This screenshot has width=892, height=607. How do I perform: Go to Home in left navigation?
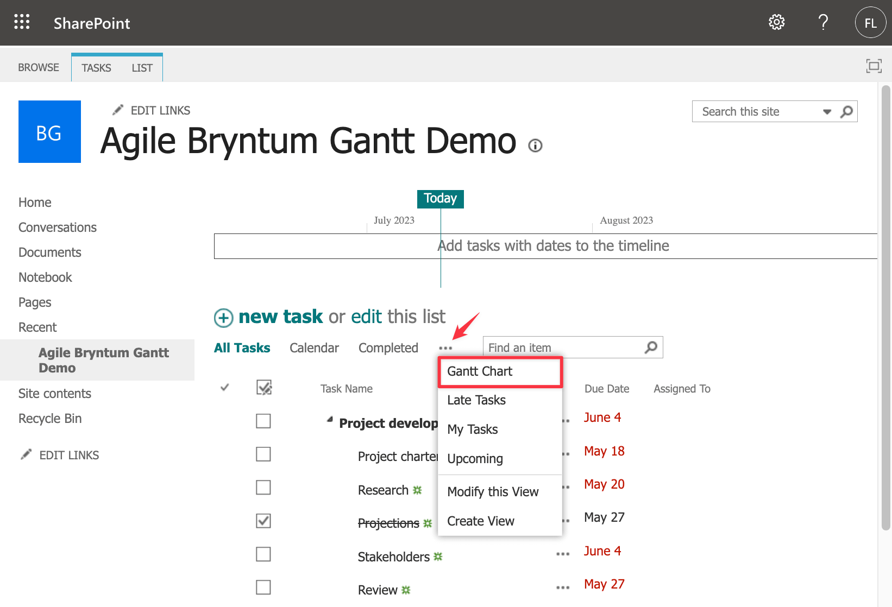[35, 203]
